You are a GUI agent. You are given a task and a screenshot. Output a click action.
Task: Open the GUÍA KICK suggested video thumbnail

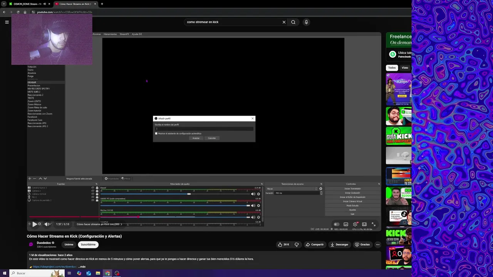coord(399,135)
